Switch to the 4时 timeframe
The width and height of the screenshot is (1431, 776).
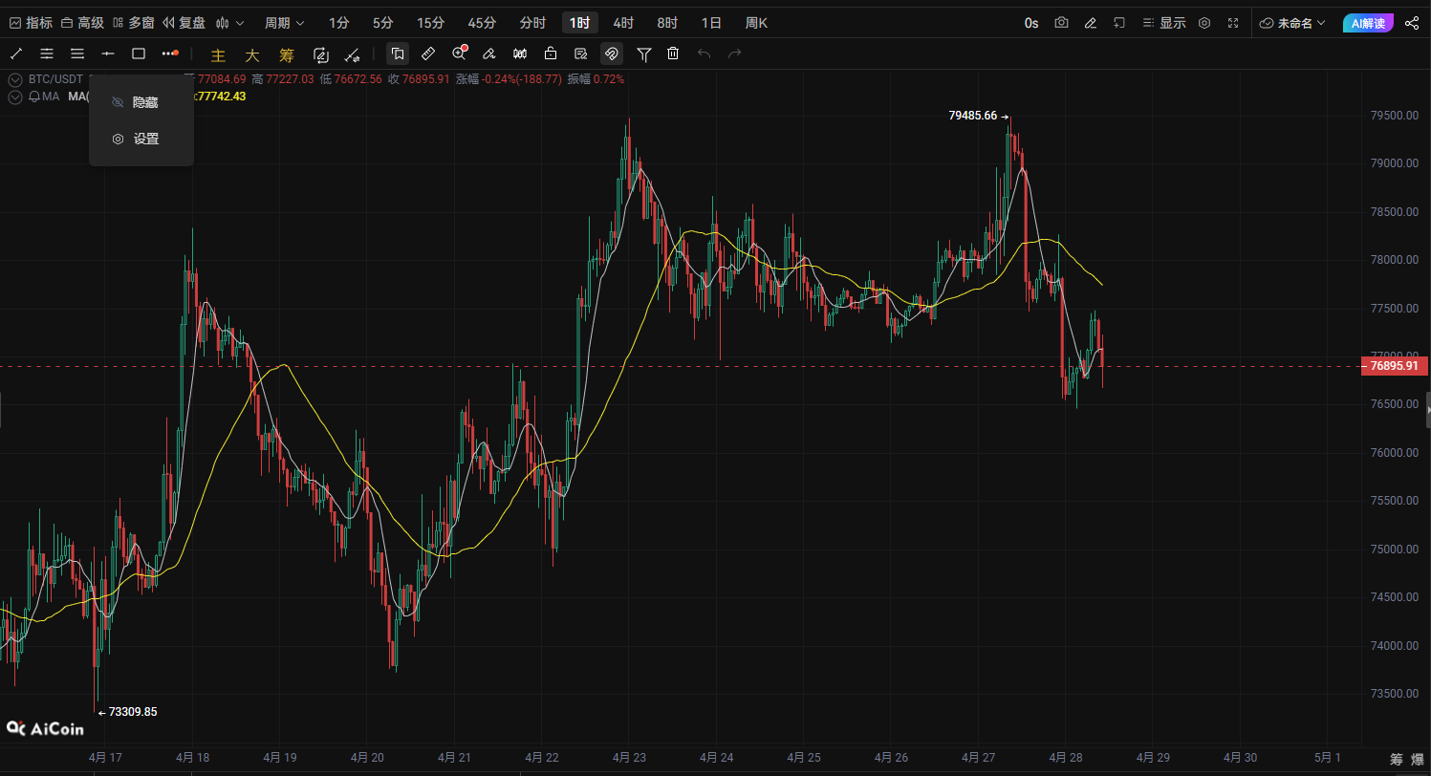pos(623,23)
